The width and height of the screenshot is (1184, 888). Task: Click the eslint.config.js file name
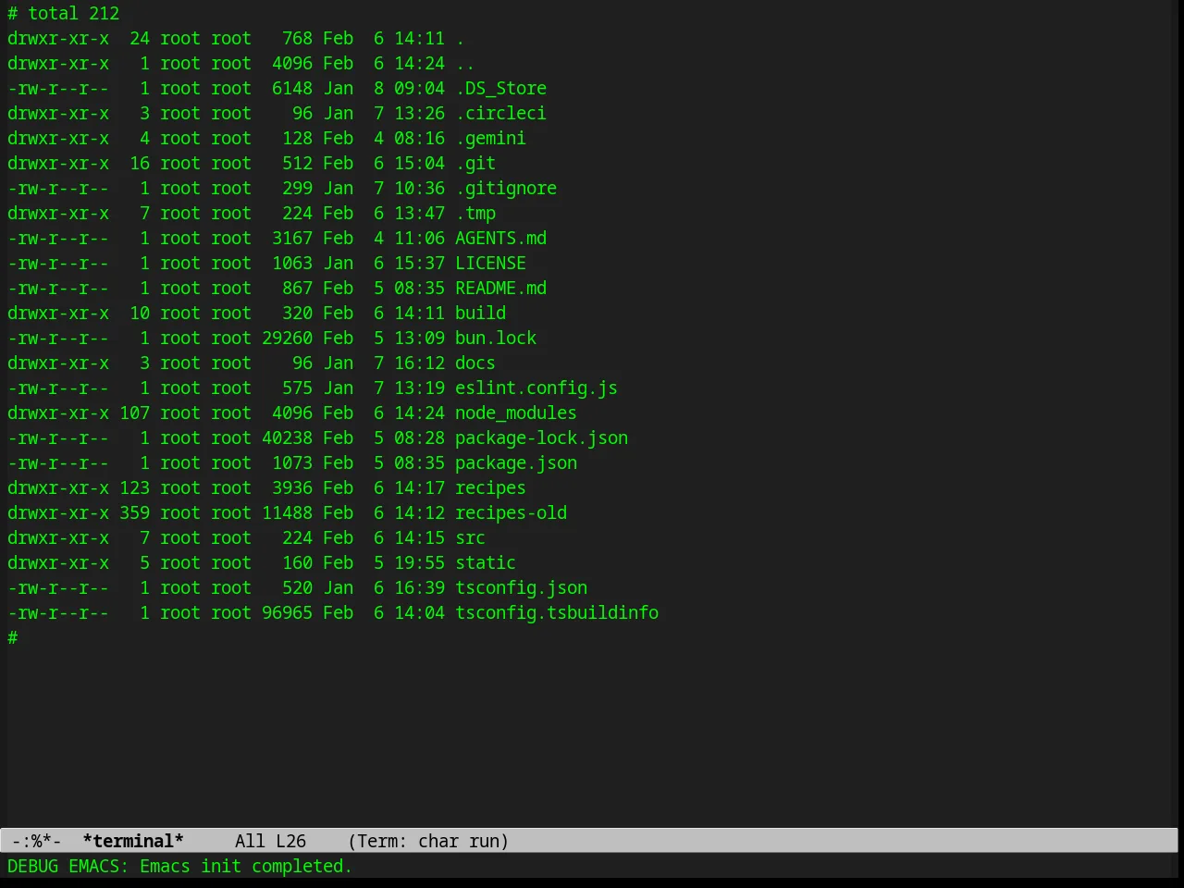coord(536,388)
